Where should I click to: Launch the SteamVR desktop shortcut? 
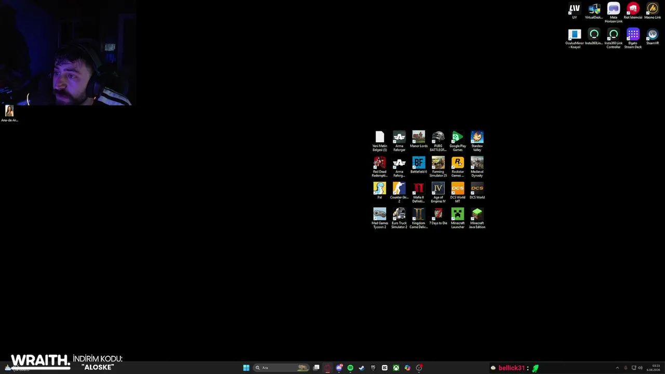click(653, 37)
